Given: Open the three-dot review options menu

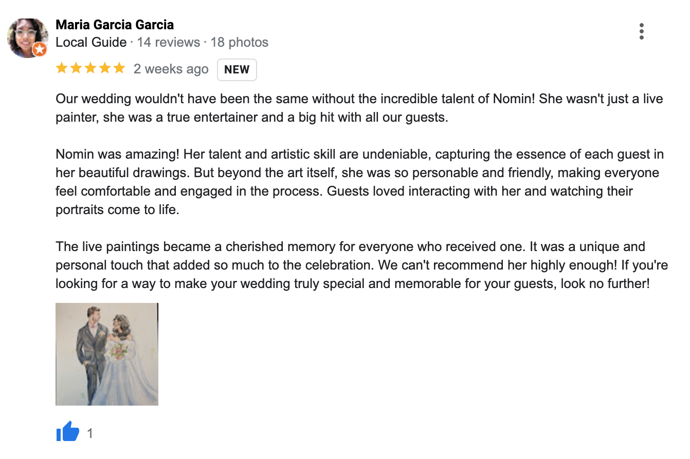Looking at the screenshot, I should click(x=641, y=32).
